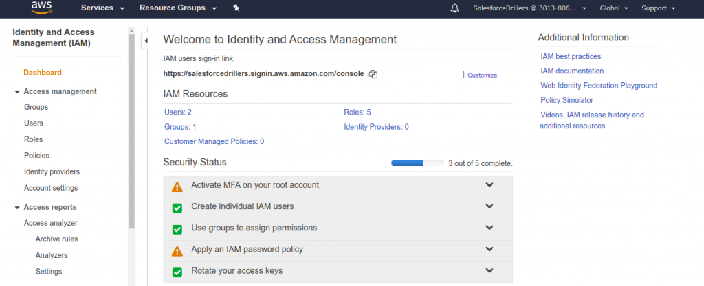Click green check beside Create individual IAM users
704x286 pixels.
177,208
